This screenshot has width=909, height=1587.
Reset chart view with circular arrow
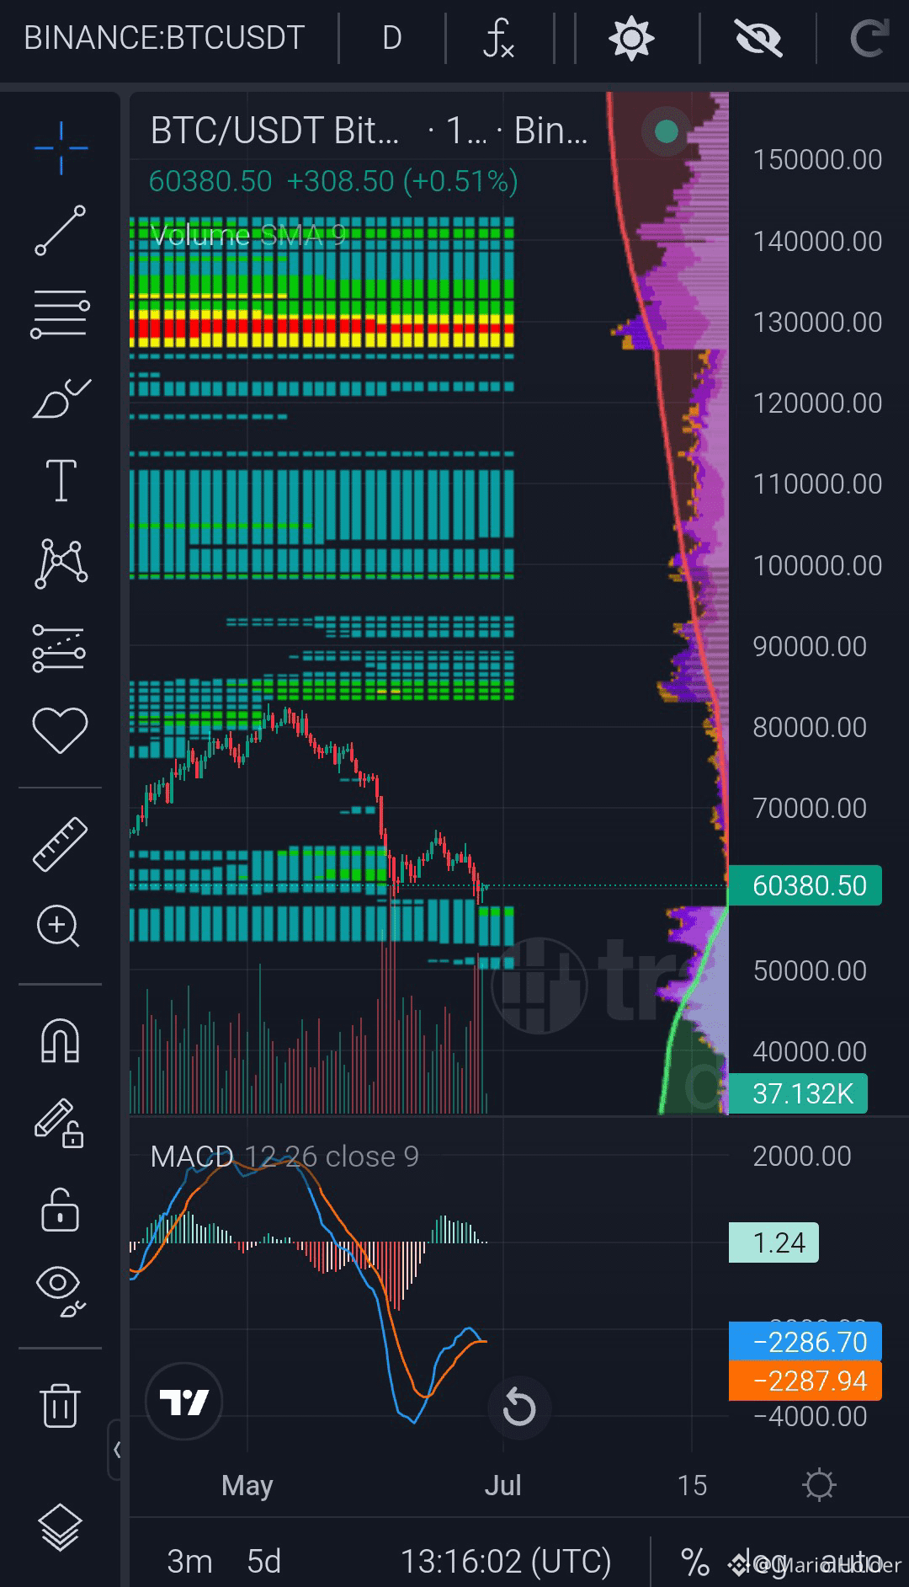coord(519,1408)
